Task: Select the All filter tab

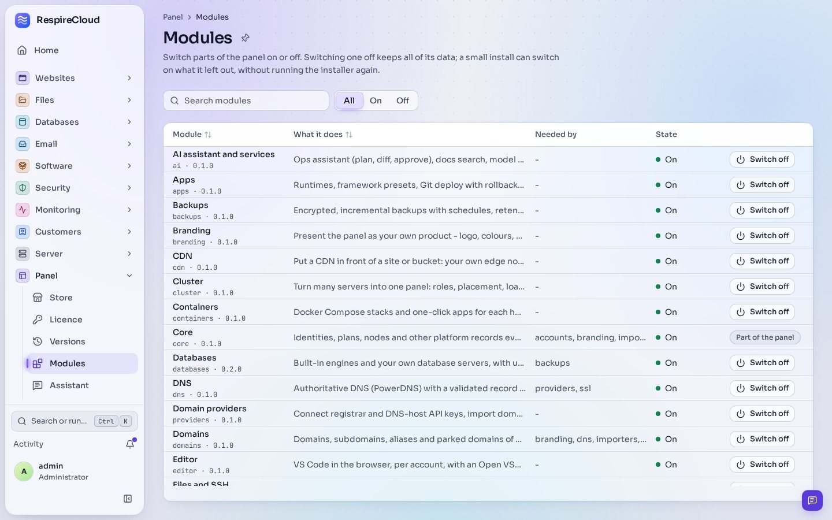Action: click(x=349, y=101)
